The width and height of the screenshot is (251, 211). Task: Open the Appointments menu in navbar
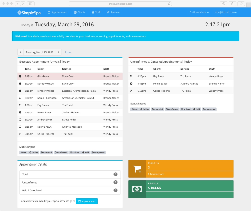coord(58,12)
